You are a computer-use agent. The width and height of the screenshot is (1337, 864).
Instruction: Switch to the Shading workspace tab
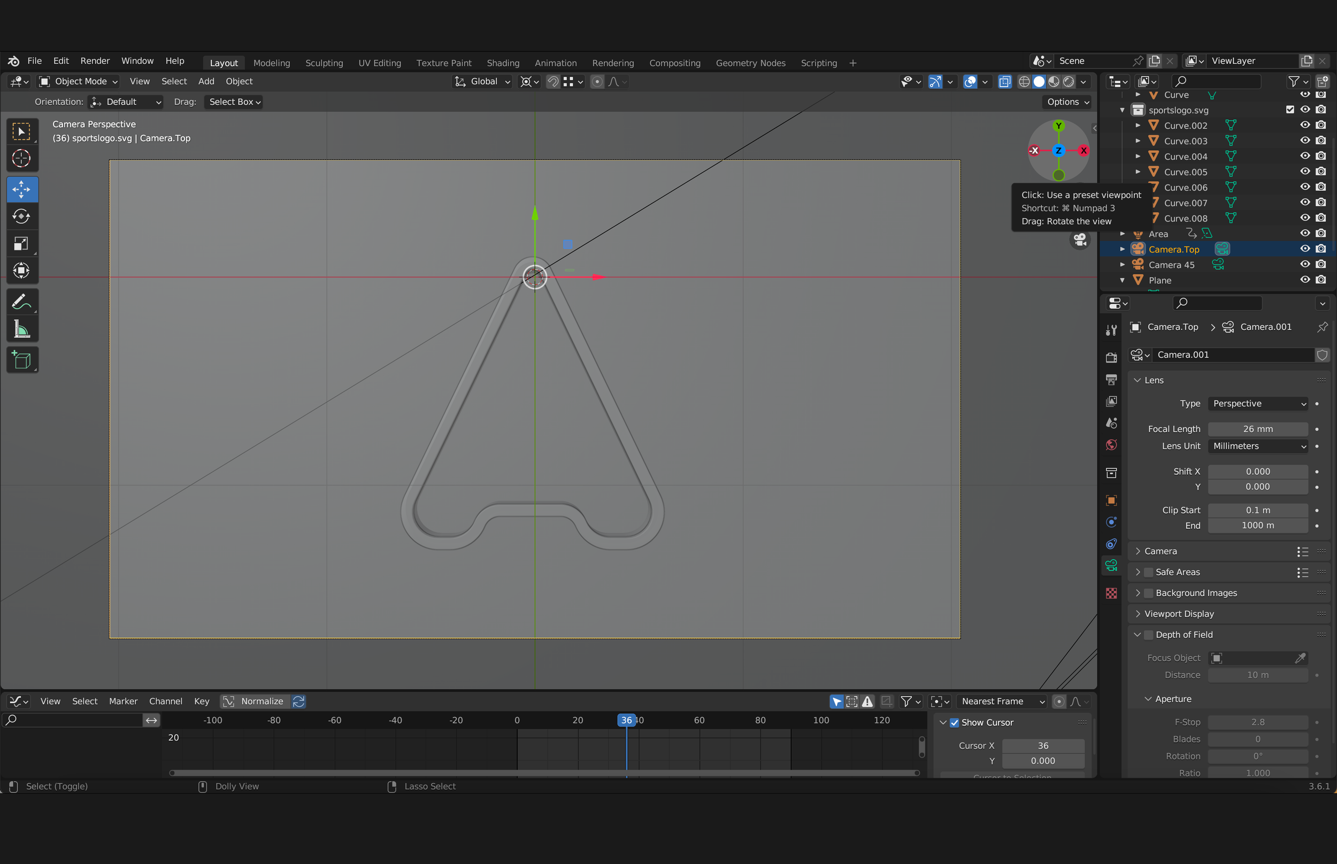(x=503, y=63)
